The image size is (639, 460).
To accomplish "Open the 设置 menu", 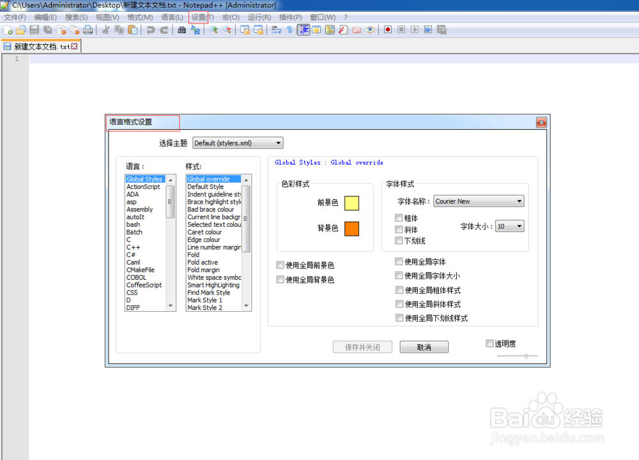I will coord(201,17).
